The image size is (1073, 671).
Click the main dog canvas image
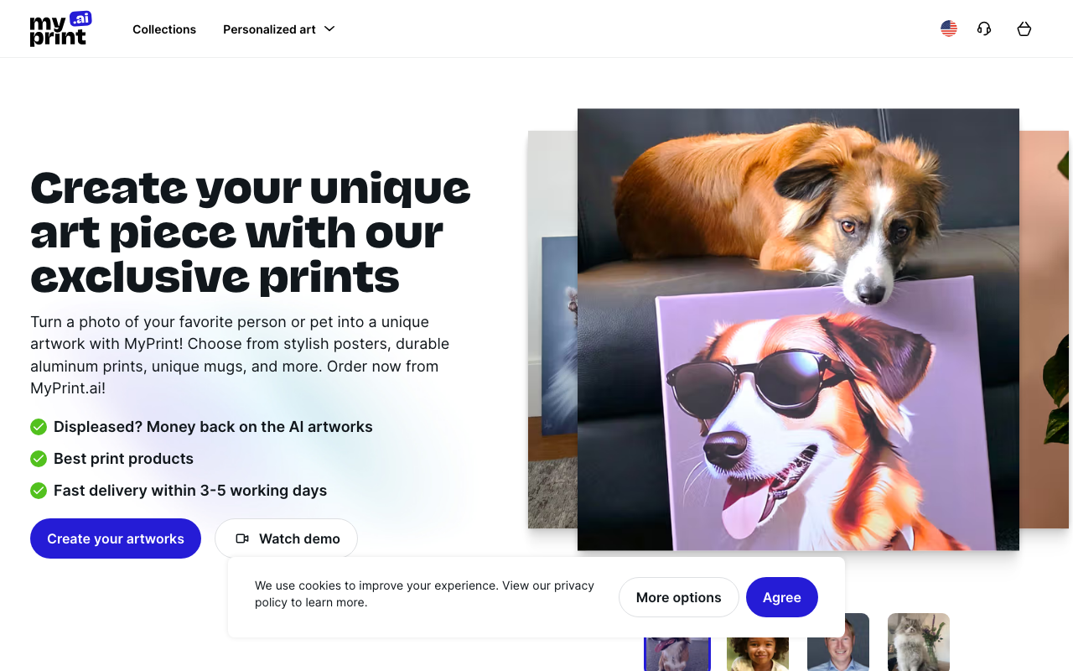pos(798,330)
